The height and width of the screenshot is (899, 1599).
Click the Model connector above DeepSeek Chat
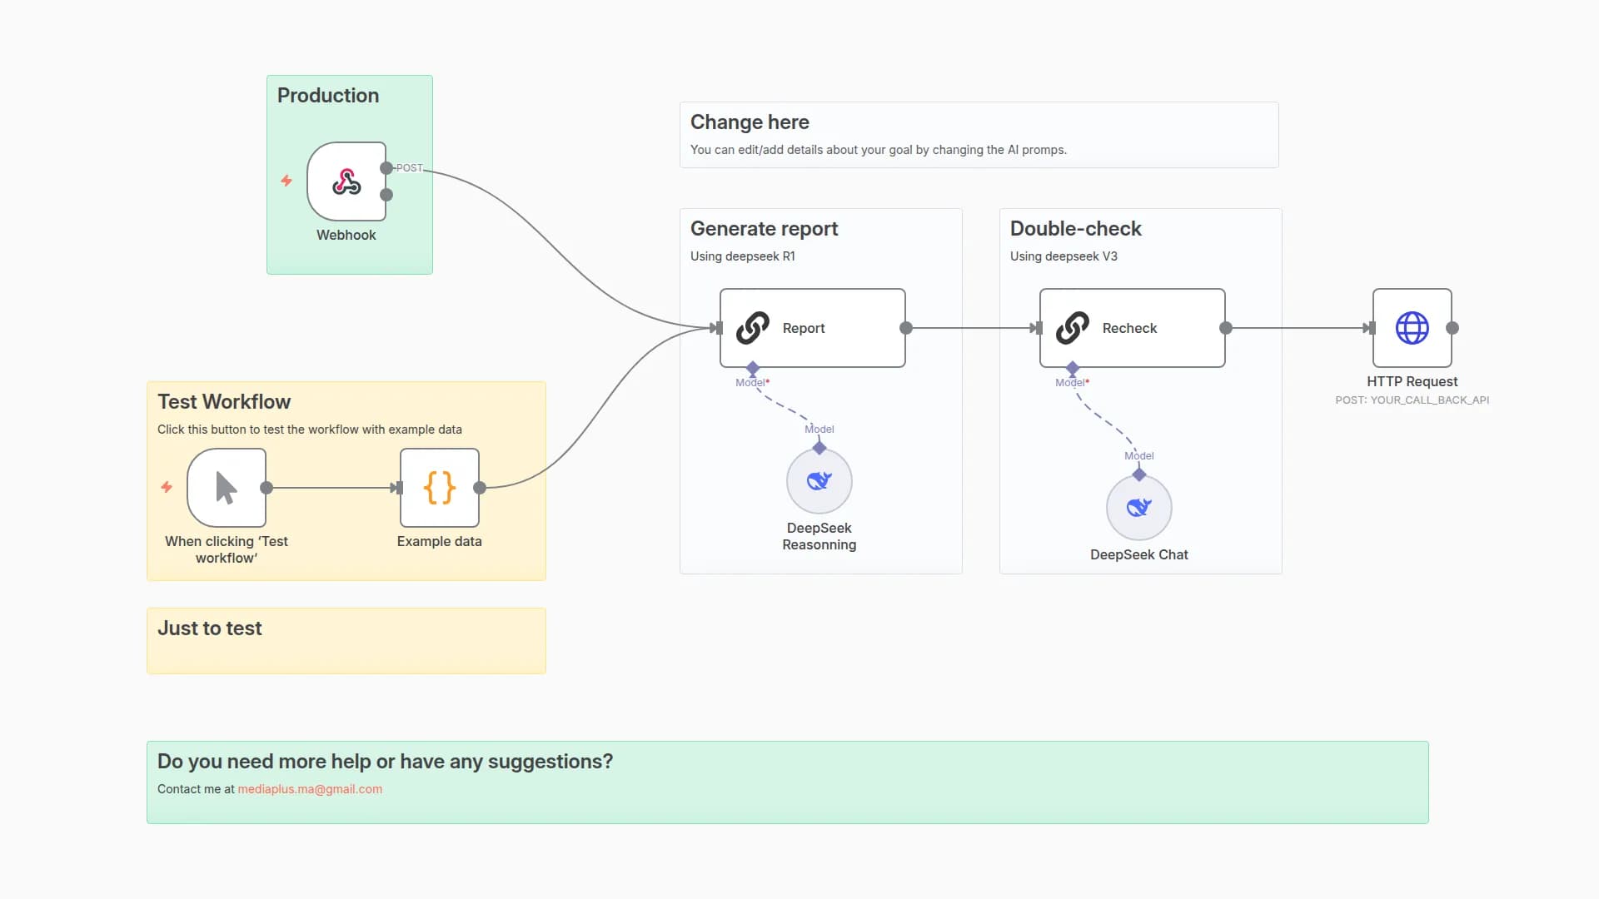(x=1138, y=473)
